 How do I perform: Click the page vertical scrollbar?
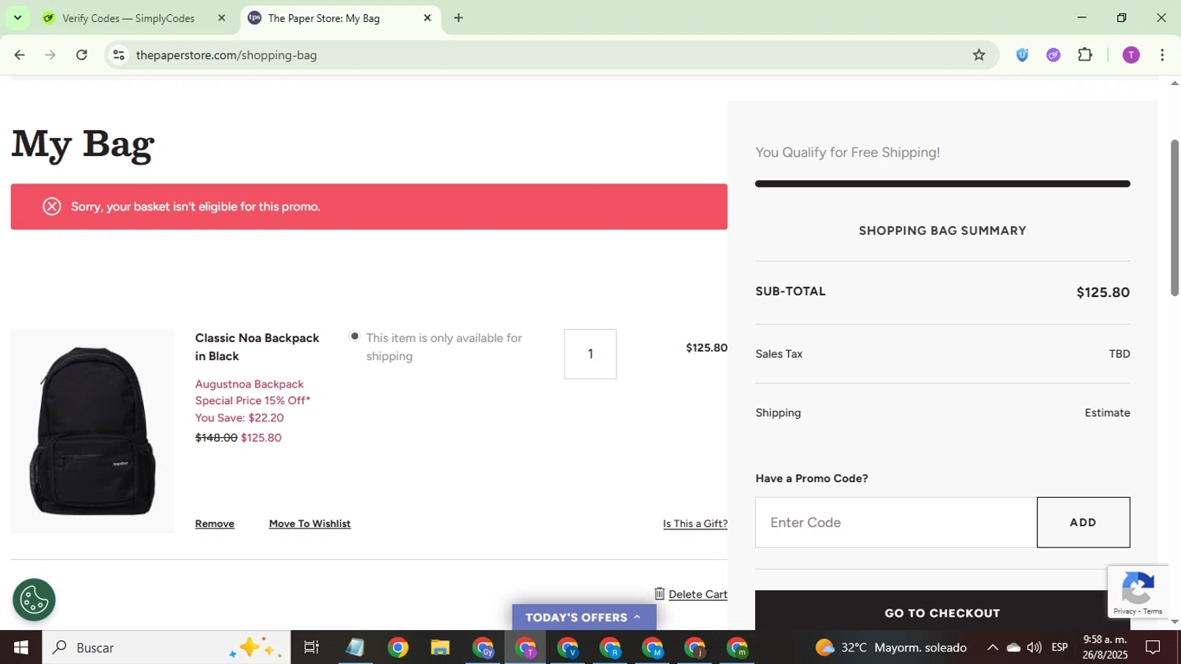tap(1175, 218)
